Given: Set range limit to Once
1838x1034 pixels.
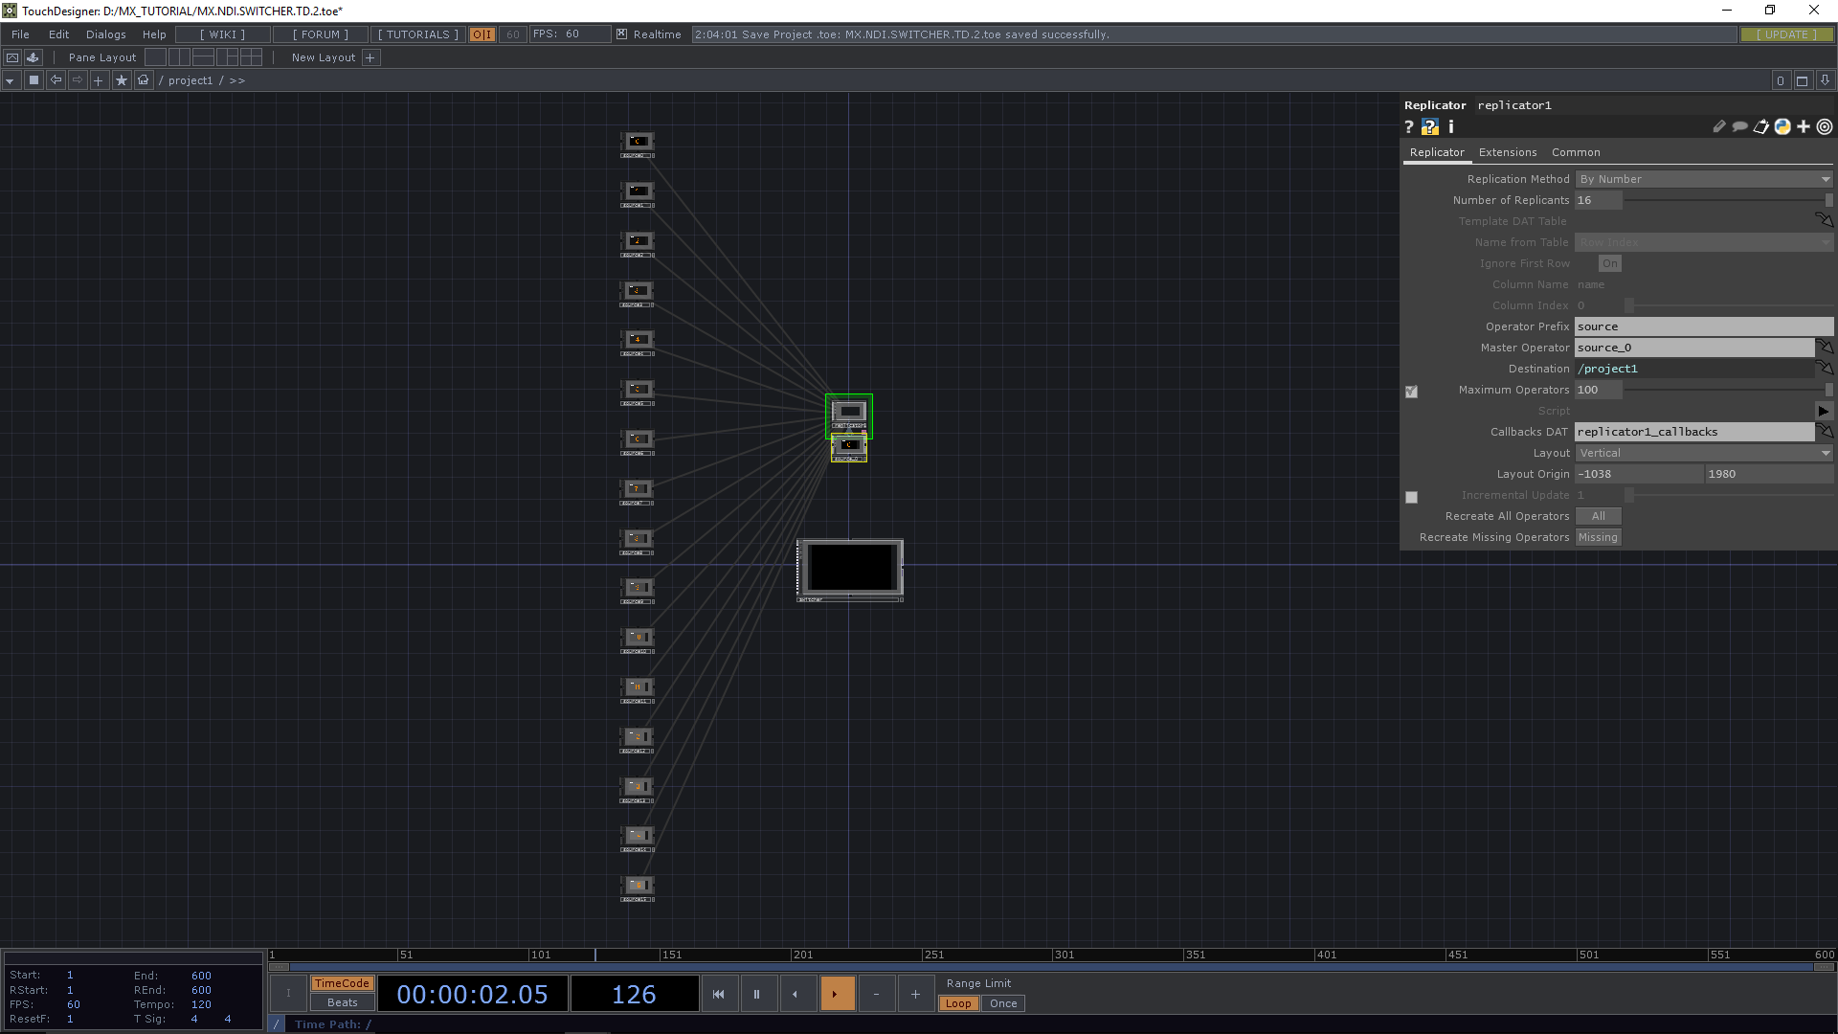Looking at the screenshot, I should pos(1003,1003).
